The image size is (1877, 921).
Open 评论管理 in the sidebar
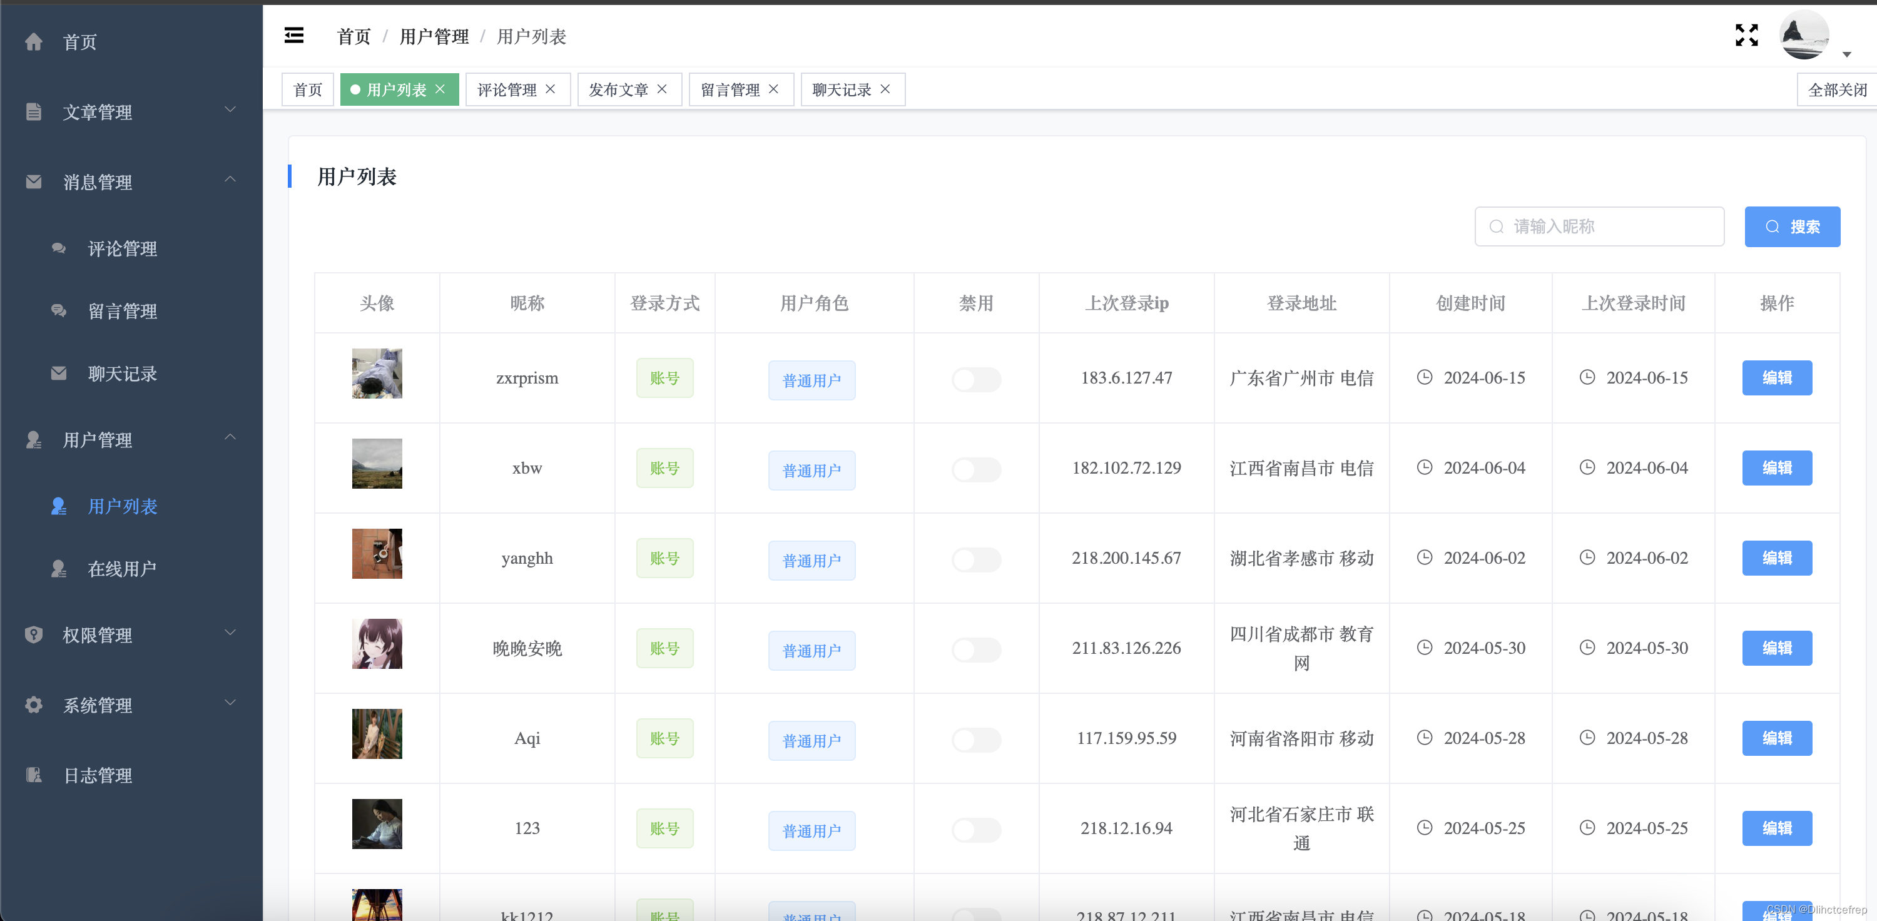click(131, 248)
